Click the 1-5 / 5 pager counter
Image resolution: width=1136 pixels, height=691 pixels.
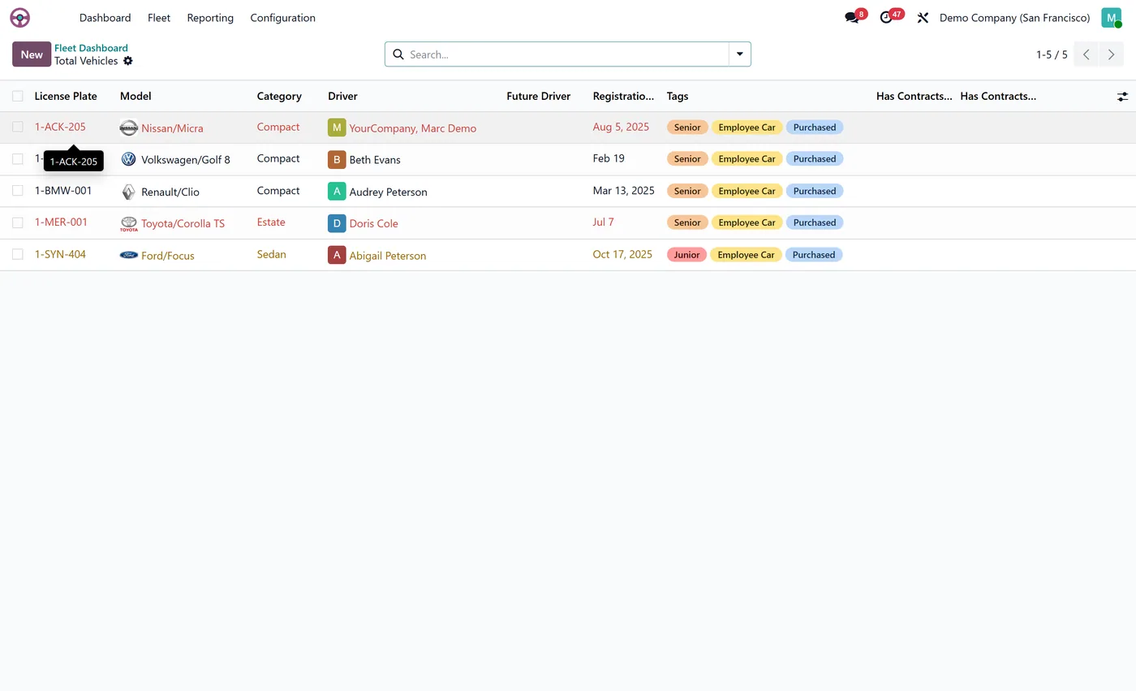coord(1052,54)
